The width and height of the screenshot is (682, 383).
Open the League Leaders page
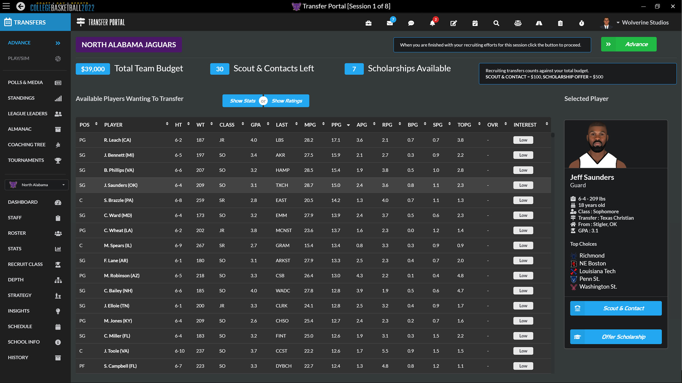coord(27,113)
